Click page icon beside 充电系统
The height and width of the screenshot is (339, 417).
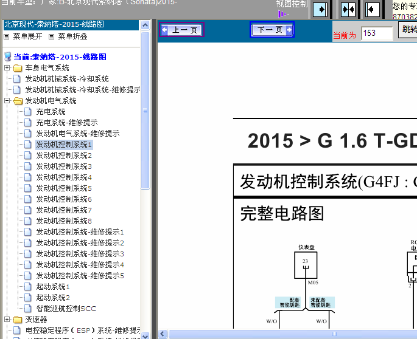(27, 112)
